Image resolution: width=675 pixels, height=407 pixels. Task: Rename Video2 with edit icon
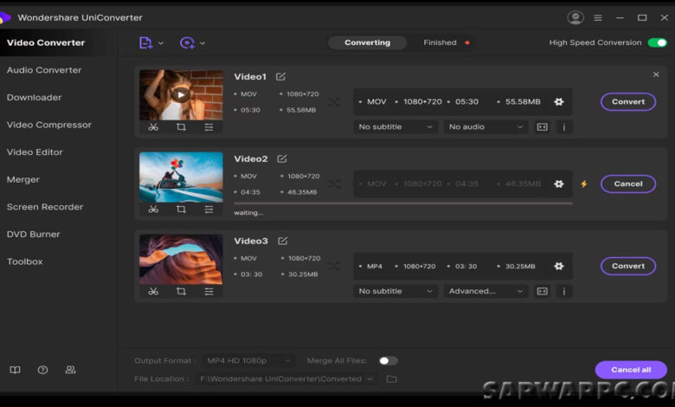coord(282,158)
